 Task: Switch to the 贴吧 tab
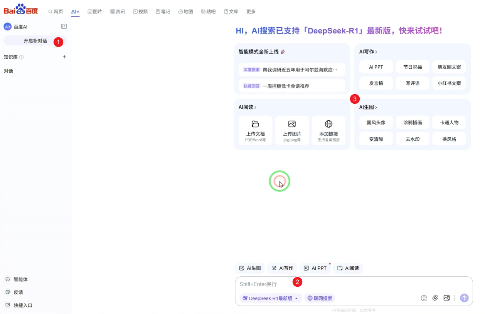[208, 12]
